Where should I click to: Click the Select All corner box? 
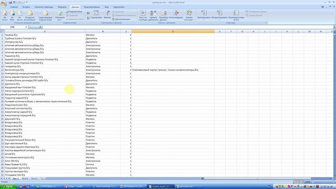2,31
